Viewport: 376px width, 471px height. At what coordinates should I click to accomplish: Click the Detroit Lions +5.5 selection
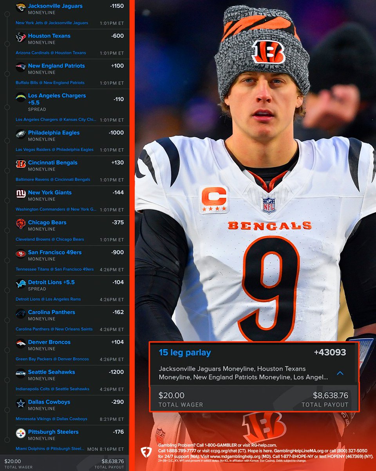tap(51, 282)
